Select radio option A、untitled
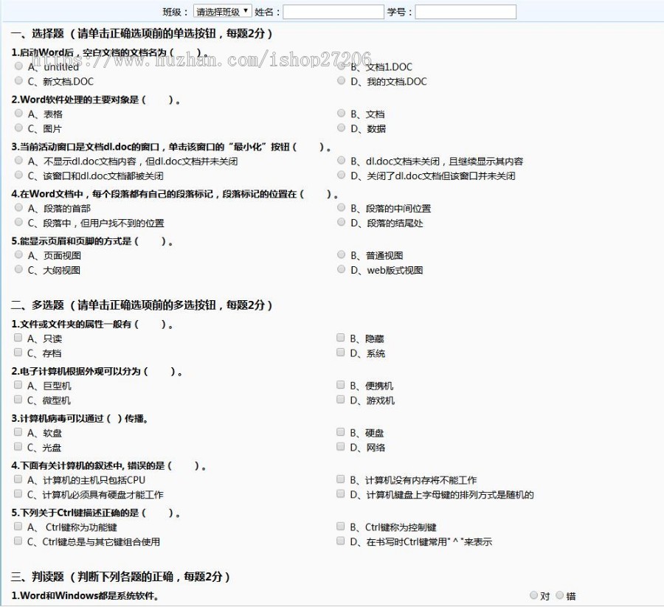 [18, 66]
